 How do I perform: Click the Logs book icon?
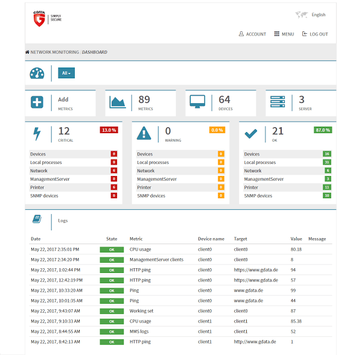pos(37,220)
